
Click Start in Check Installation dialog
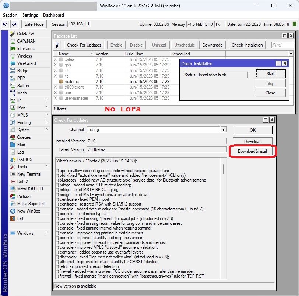270,74
